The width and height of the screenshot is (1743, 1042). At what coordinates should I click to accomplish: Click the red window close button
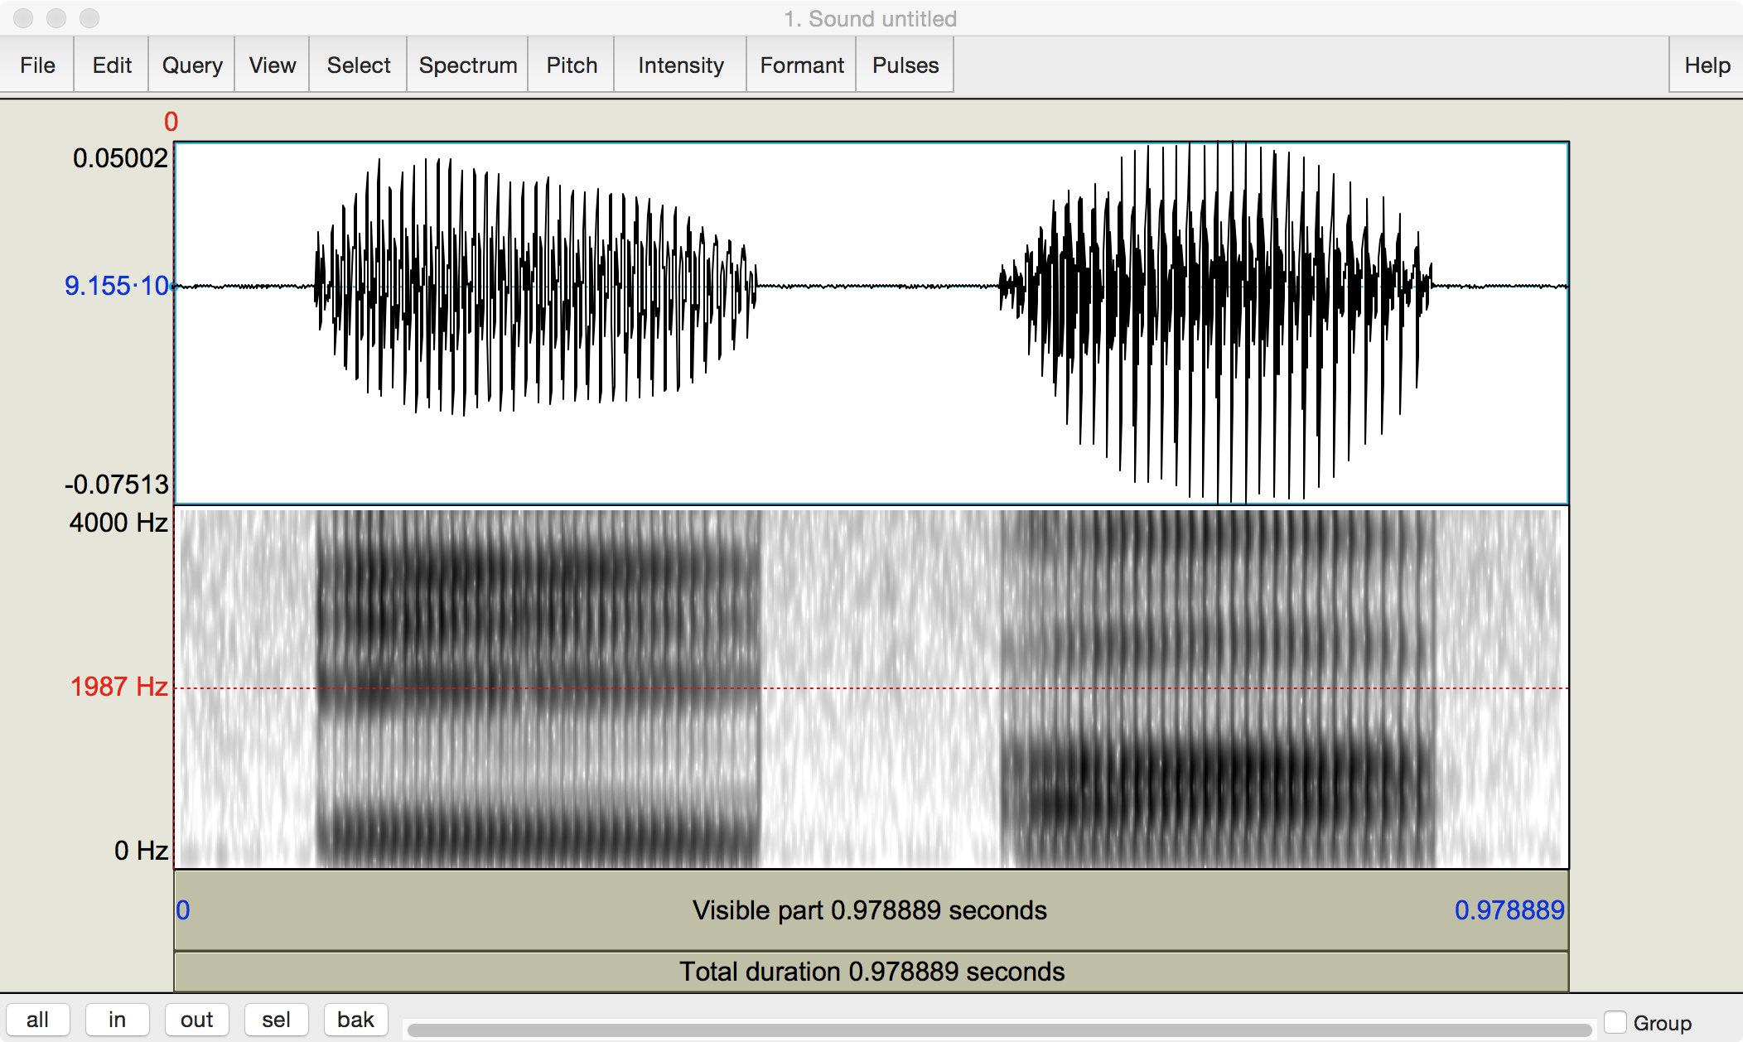[x=23, y=17]
